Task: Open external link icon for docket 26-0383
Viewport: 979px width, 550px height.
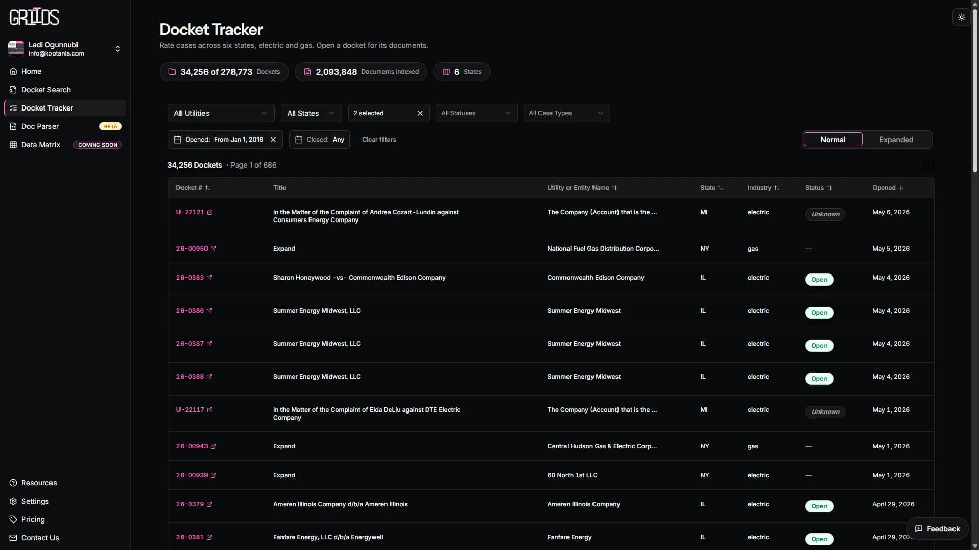Action: (209, 278)
